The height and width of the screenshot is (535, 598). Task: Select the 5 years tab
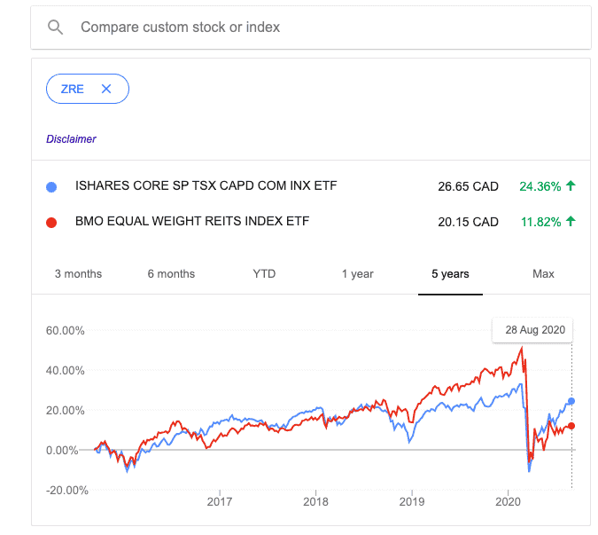[x=450, y=274]
